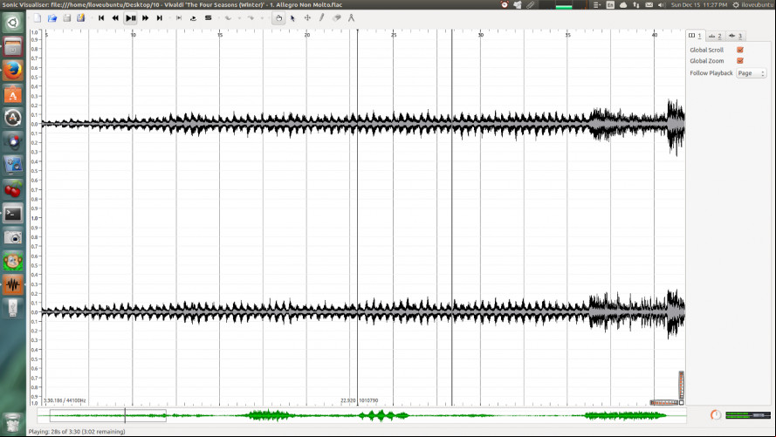Click the 10 second ruler mark

(134, 35)
